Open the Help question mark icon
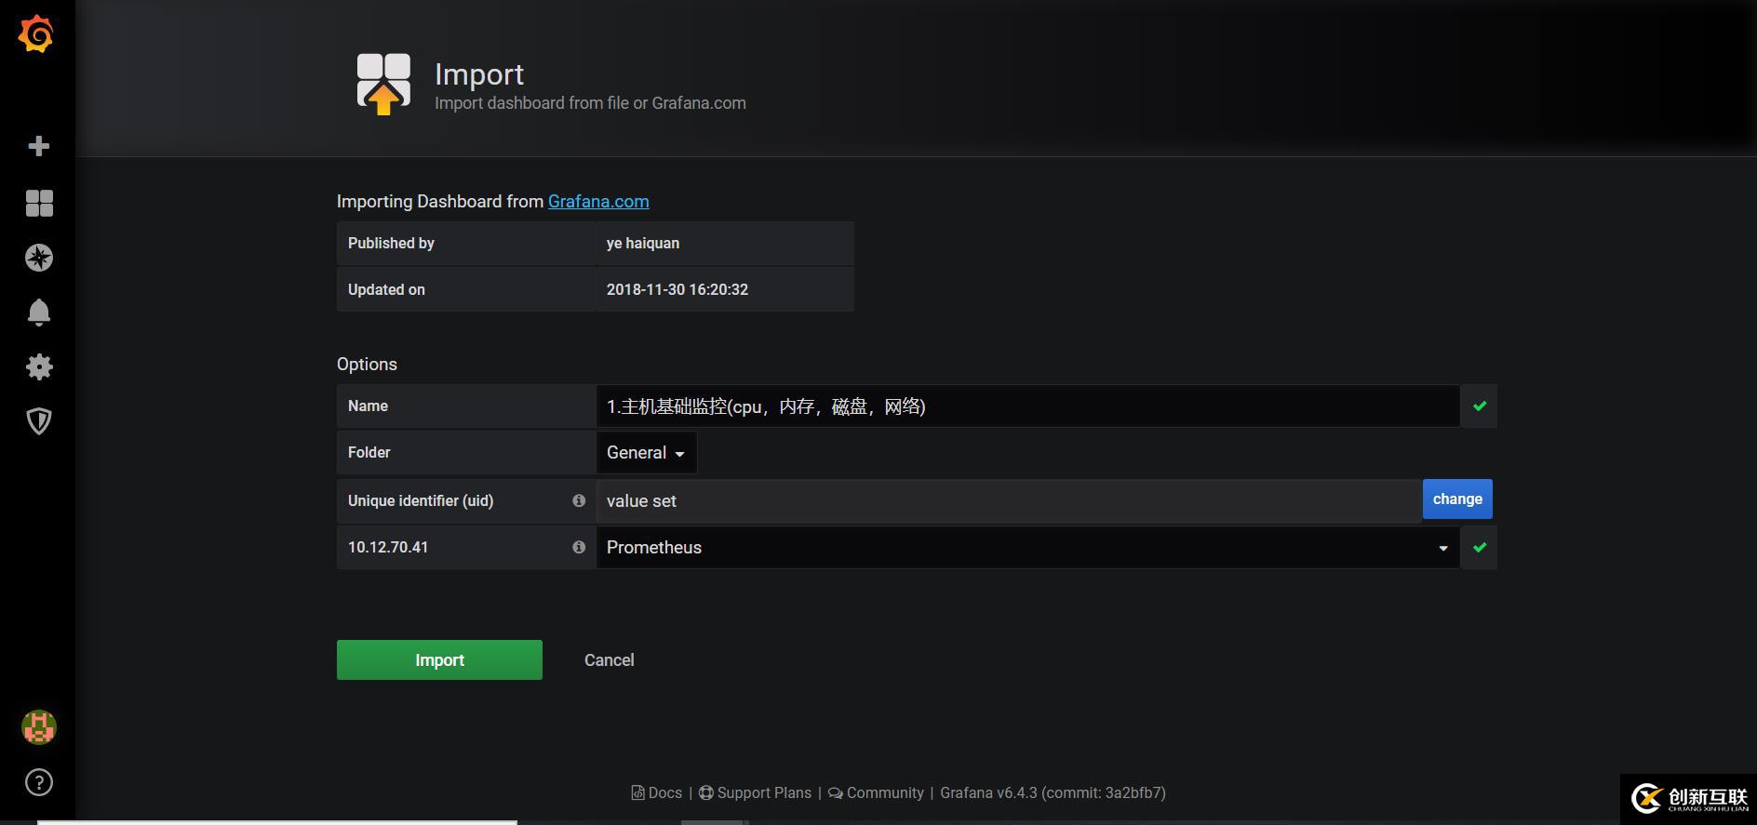The image size is (1757, 825). (x=39, y=782)
